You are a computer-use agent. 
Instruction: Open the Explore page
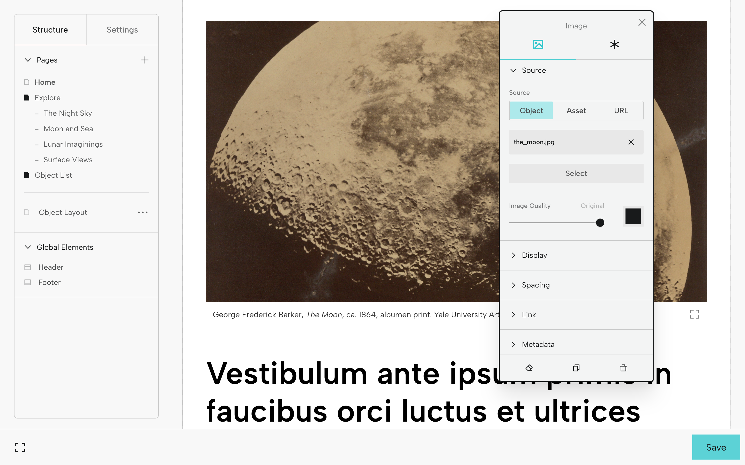point(48,98)
